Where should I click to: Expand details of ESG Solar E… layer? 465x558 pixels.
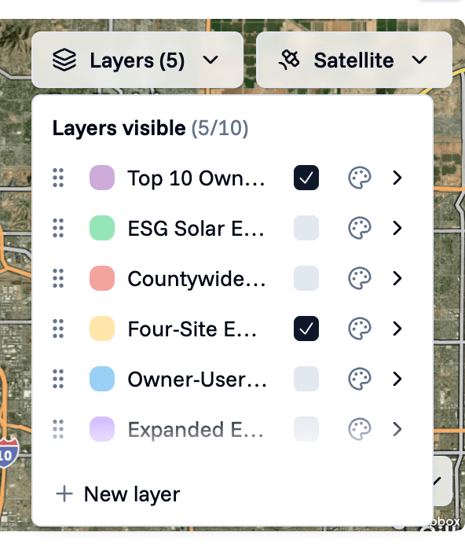point(397,228)
